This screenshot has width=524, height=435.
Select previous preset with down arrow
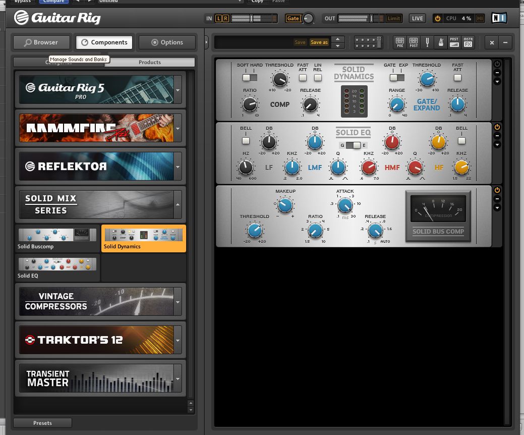pyautogui.click(x=337, y=46)
